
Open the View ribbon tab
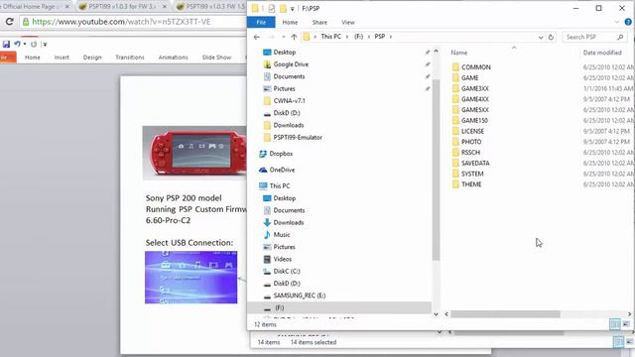[348, 22]
